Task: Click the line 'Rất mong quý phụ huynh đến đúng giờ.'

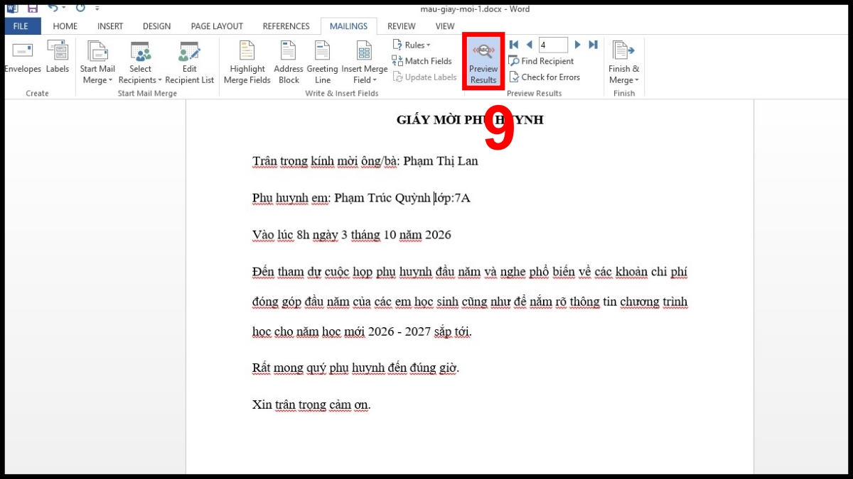Action: pyautogui.click(x=356, y=368)
